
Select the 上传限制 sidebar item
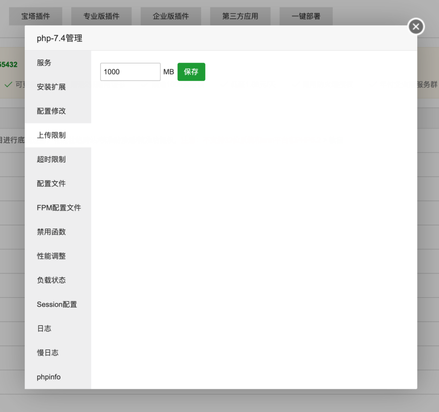pos(51,135)
